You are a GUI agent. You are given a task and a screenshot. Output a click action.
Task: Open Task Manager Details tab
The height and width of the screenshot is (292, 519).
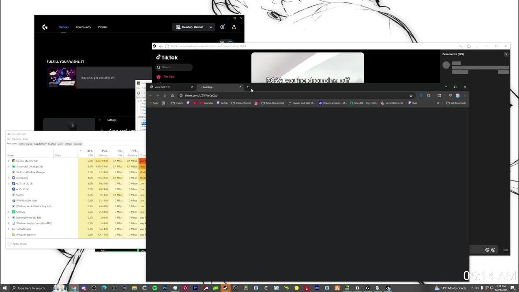(x=69, y=144)
